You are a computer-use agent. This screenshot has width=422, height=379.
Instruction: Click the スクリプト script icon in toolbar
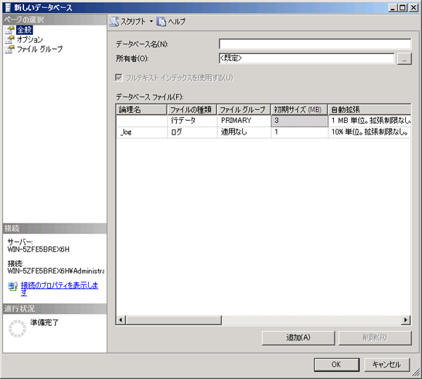coord(114,22)
